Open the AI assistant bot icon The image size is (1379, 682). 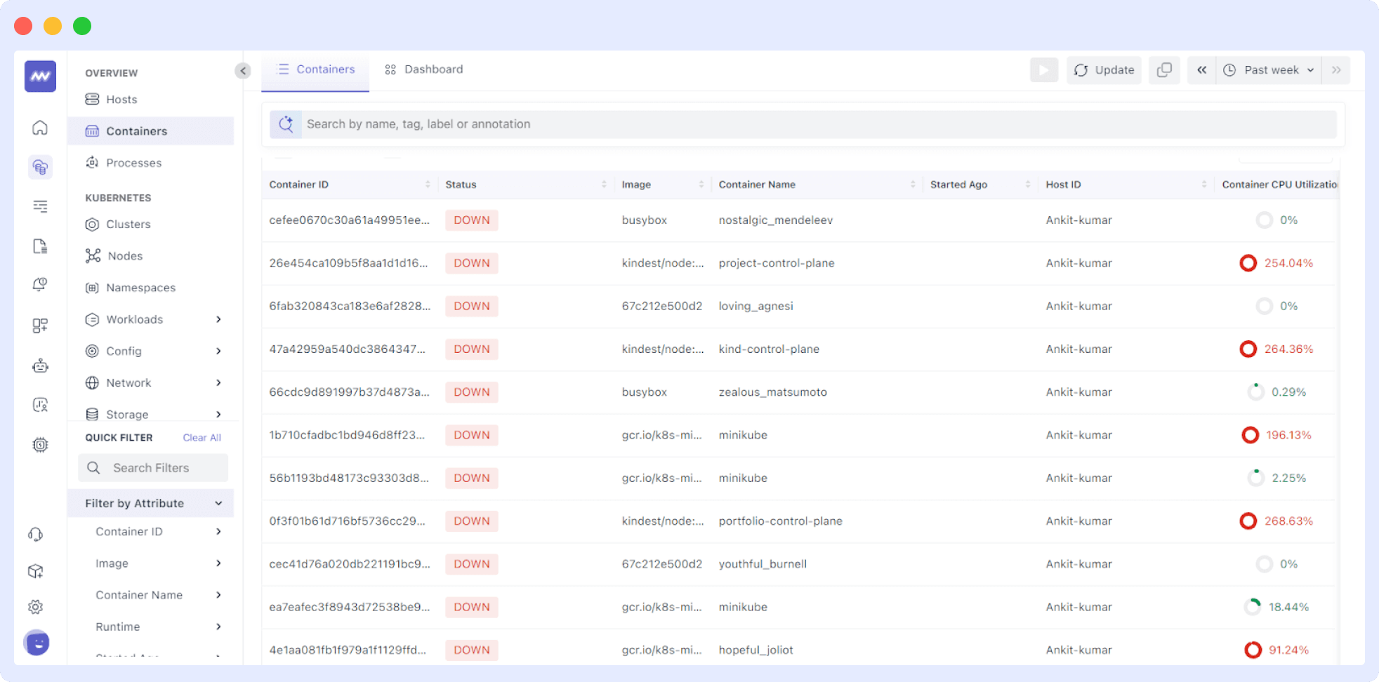[x=40, y=365]
